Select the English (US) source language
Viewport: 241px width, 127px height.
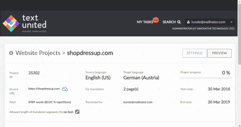[x=98, y=78]
